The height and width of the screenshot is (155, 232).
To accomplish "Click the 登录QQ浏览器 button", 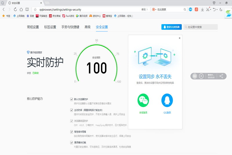I will click(x=171, y=27).
